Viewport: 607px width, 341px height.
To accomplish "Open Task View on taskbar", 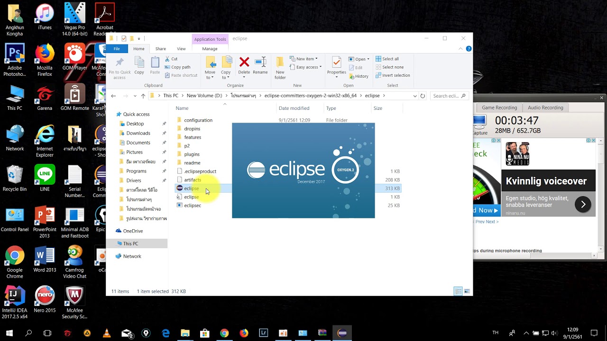I will click(47, 333).
